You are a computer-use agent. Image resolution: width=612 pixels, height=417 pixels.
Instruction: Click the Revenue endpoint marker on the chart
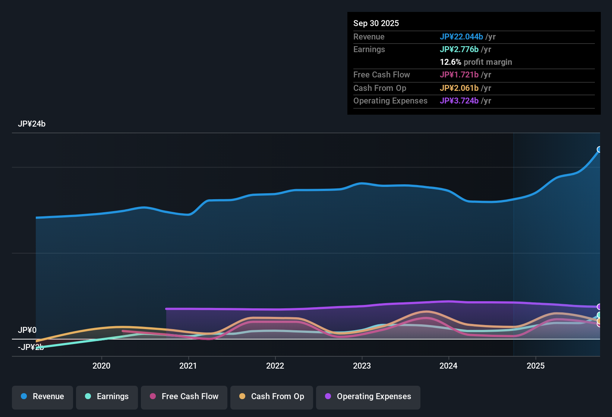(x=599, y=149)
